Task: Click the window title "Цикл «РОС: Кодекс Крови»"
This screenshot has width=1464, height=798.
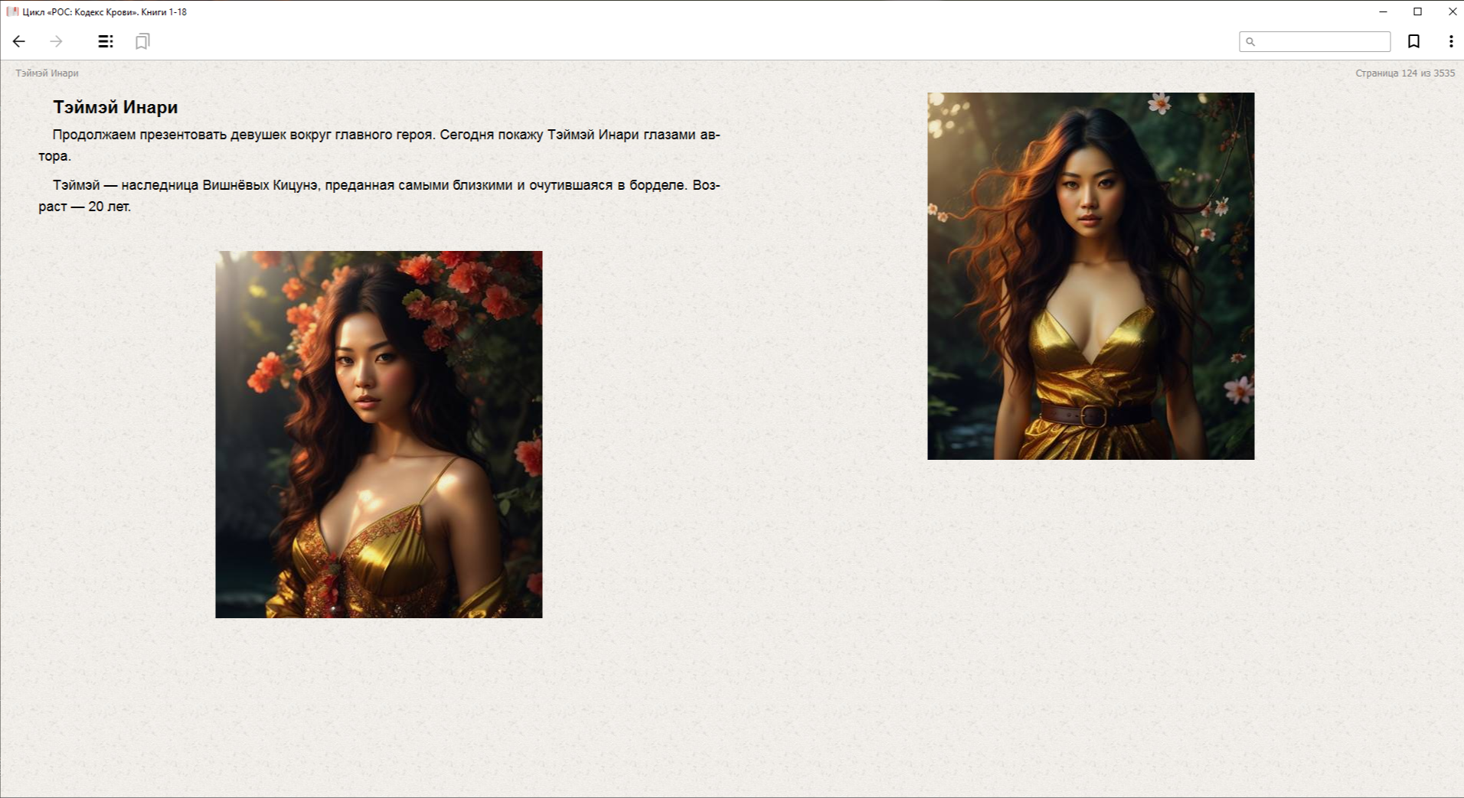Action: (104, 11)
